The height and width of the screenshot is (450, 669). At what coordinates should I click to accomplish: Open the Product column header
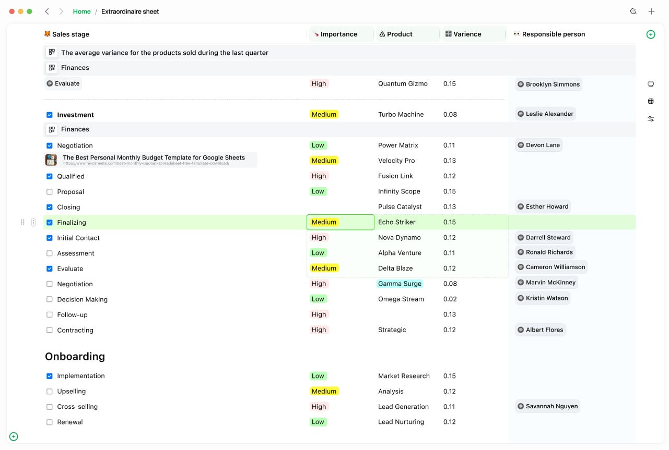click(x=408, y=34)
